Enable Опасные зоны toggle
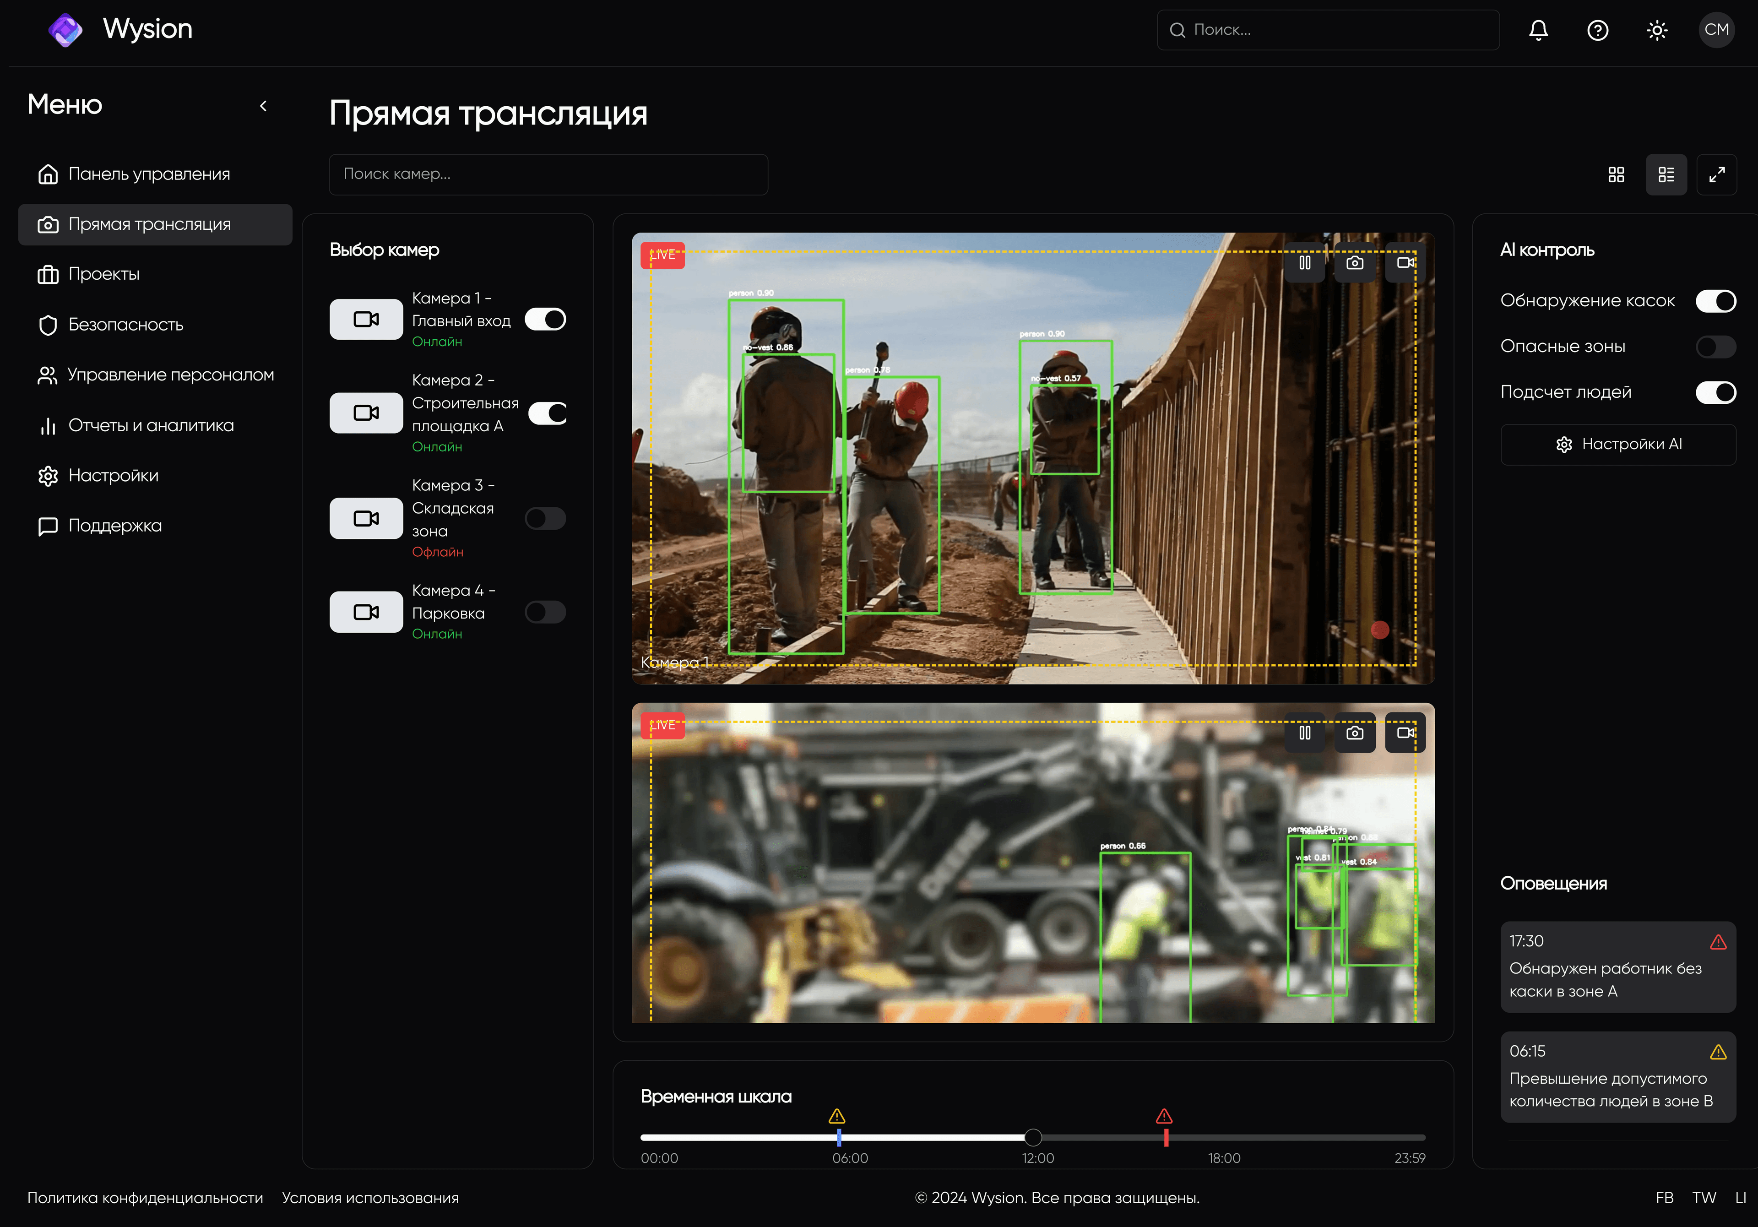Screen dimensions: 1758x1227 pos(1715,346)
